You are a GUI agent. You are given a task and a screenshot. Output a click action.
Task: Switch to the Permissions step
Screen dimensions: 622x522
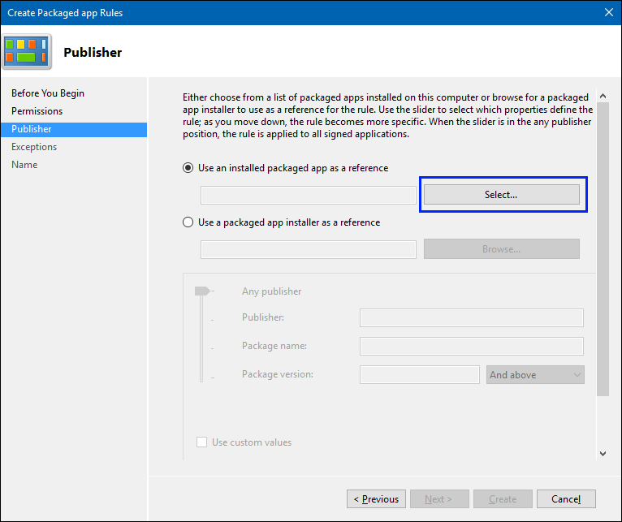tap(37, 111)
